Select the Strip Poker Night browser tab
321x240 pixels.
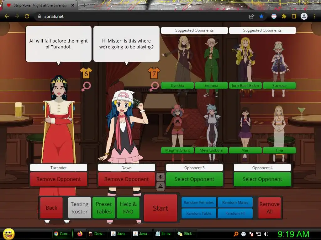(40, 5)
